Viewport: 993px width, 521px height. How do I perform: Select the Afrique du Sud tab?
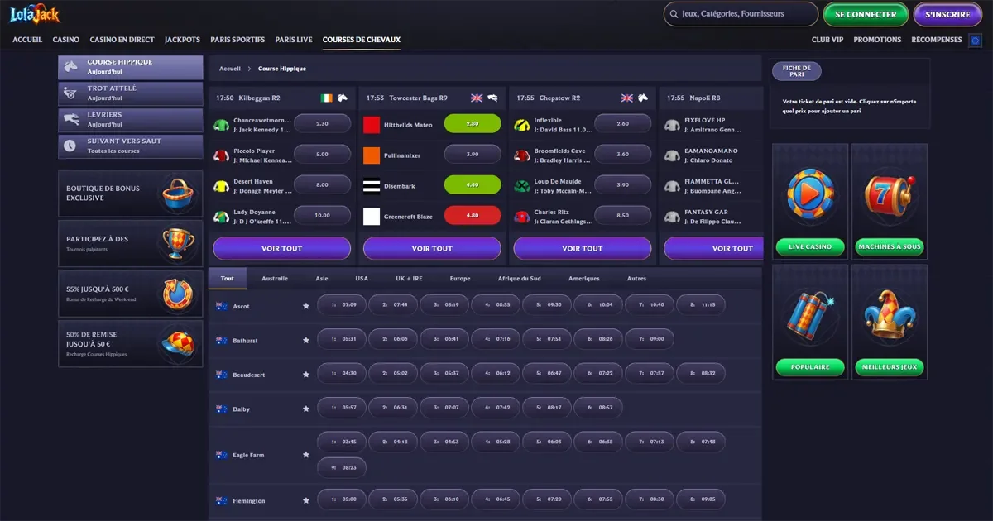click(x=520, y=279)
